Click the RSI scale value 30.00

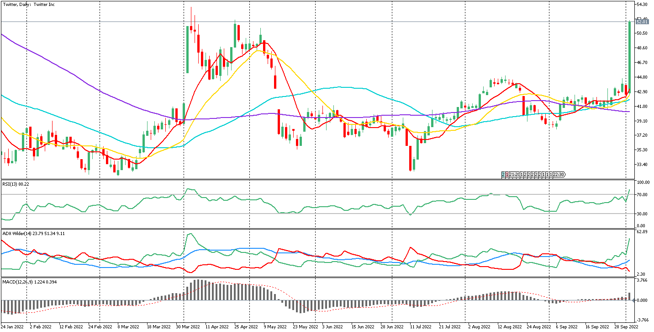(x=642, y=214)
